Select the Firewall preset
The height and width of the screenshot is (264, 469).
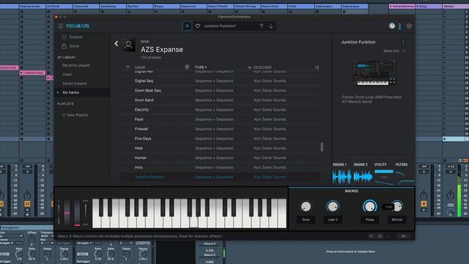(221, 129)
